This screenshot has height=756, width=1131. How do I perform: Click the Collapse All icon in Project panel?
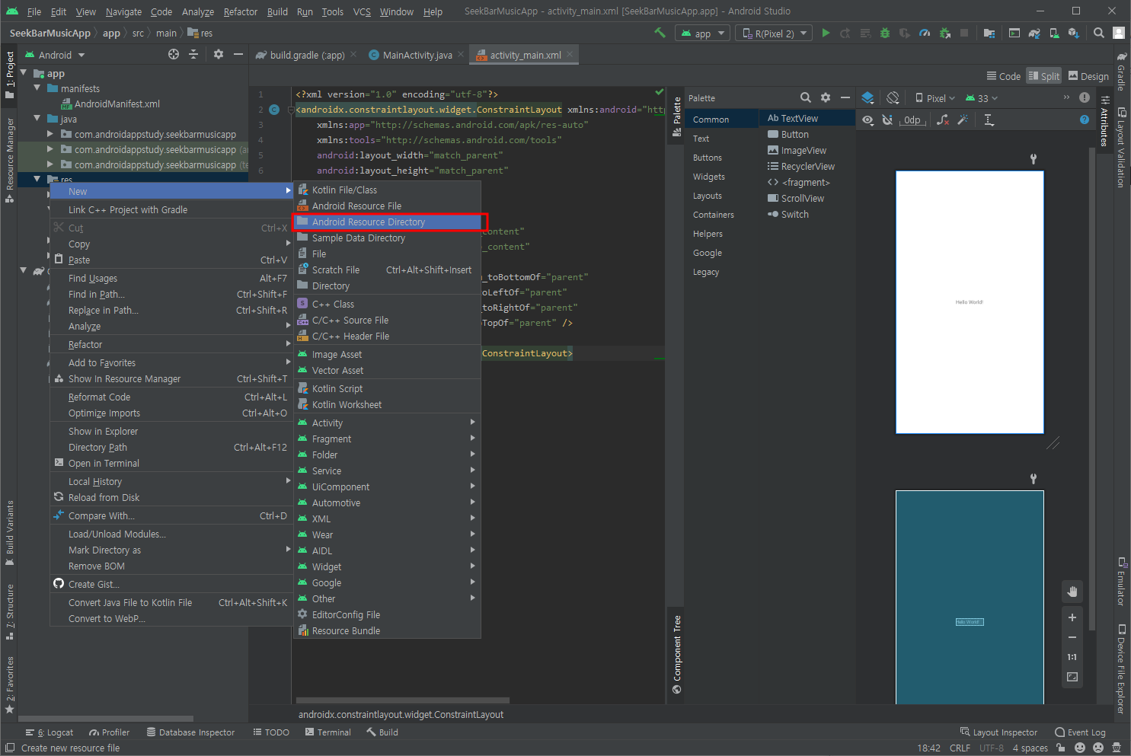pyautogui.click(x=193, y=54)
